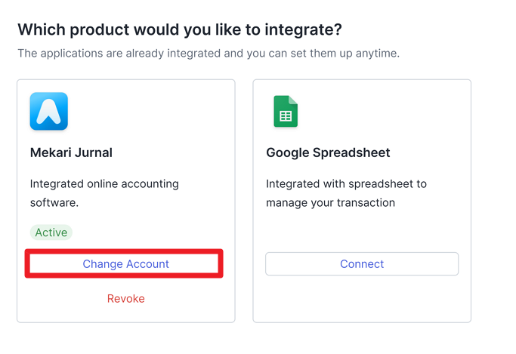
Task: Click the "Which product would you like" heading
Action: pos(180,29)
